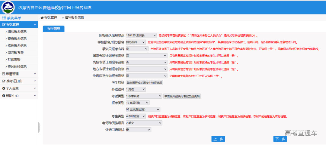Screen dimensions: 326x145
Task: Click the 乐谱管理 icon in the sidebar
Action: tap(4, 74)
